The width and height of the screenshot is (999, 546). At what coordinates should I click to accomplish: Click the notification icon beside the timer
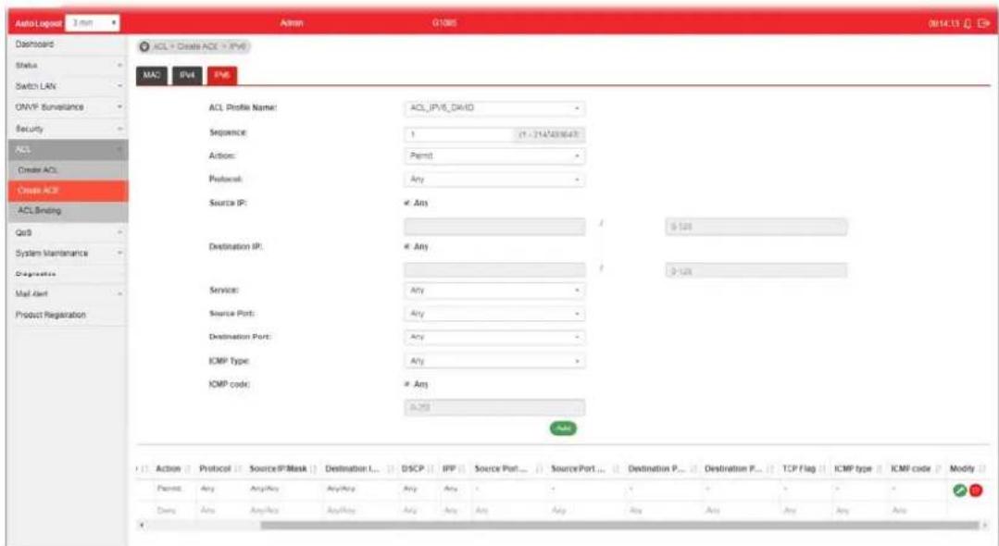[968, 23]
